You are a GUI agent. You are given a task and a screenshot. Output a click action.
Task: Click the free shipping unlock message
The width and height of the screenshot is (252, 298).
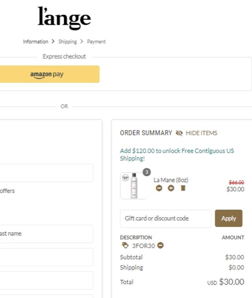[177, 155]
